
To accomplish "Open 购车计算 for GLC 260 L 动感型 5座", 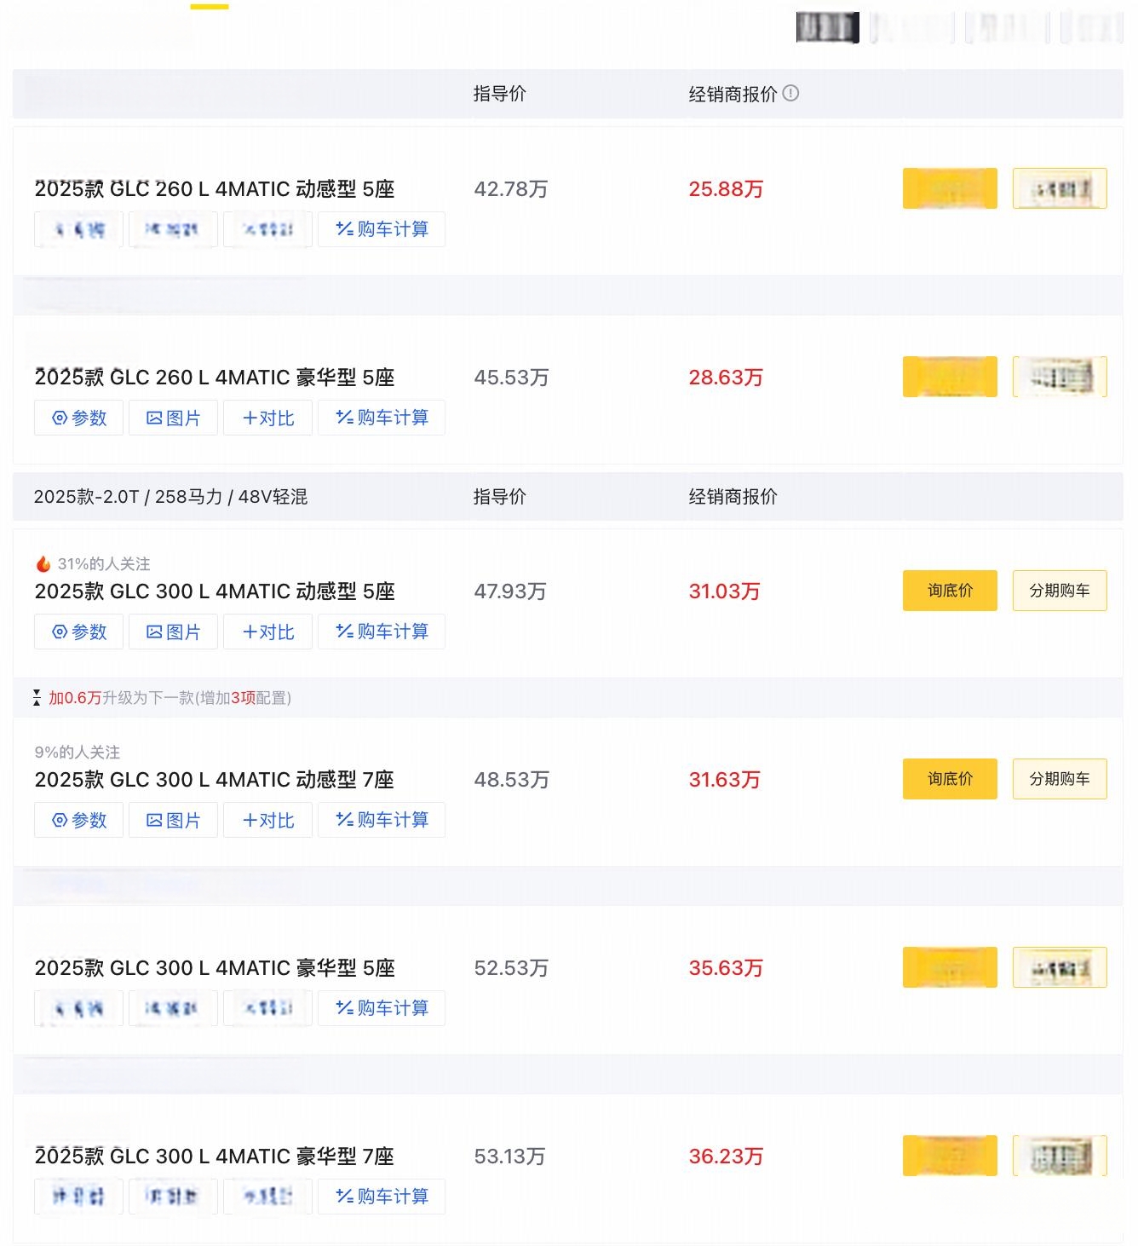I will point(382,229).
